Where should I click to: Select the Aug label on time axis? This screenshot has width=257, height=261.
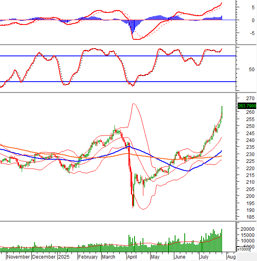tap(231, 257)
